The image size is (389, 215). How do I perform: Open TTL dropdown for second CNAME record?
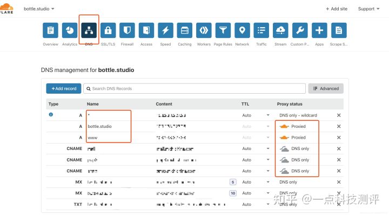click(x=268, y=160)
